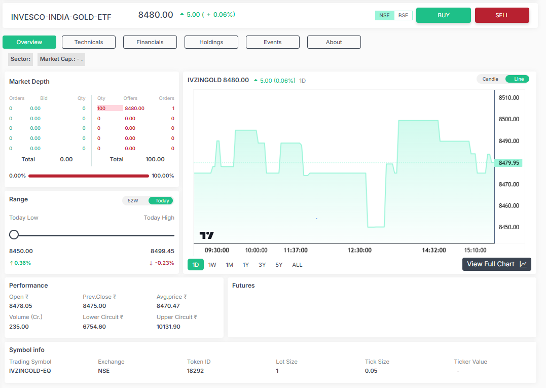The height and width of the screenshot is (388, 546).
Task: Click the red SELL button
Action: (x=502, y=15)
